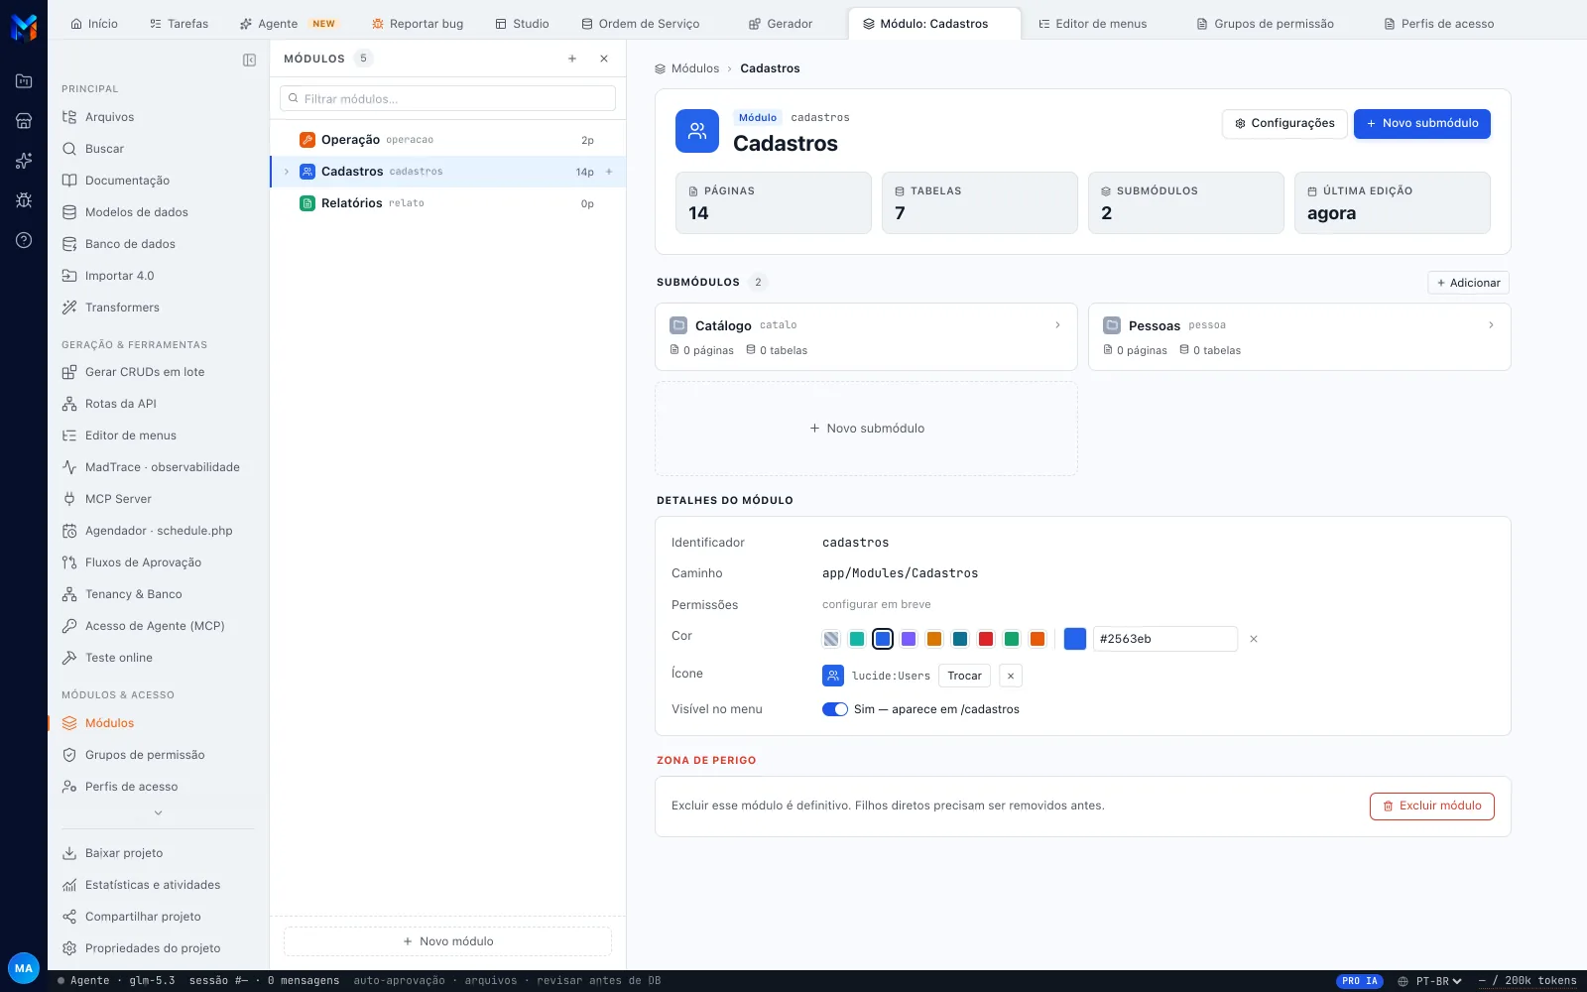Select the Relatórios module in the list
The image size is (1587, 992).
448,203
